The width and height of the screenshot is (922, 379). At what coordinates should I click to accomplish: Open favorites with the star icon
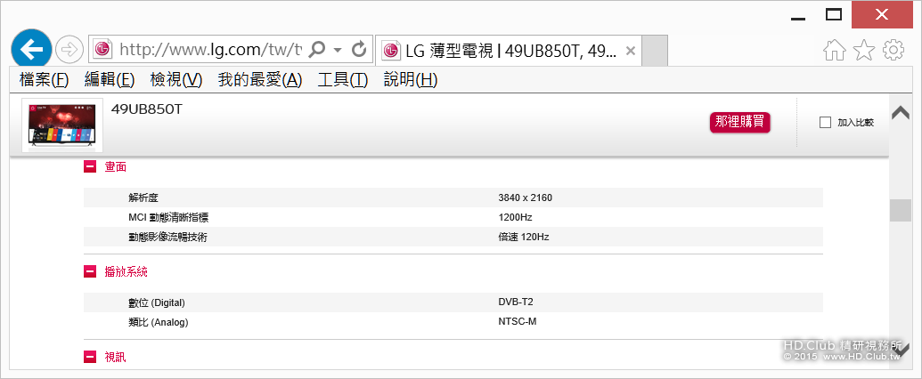coord(864,51)
